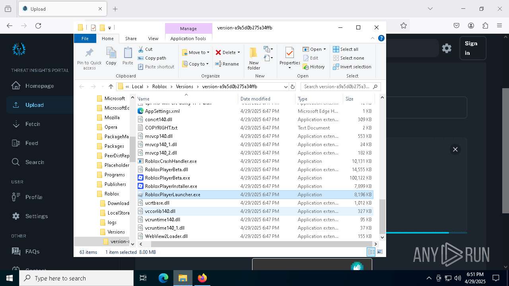Image resolution: width=509 pixels, height=286 pixels.
Task: Delete the selected file
Action: pos(226,52)
